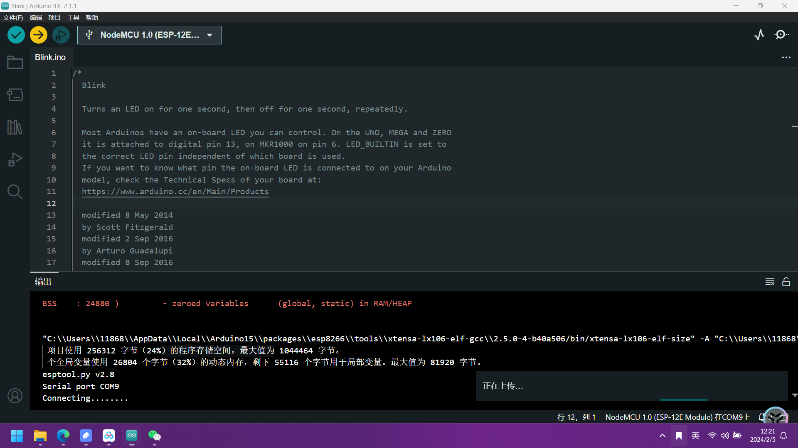The width and height of the screenshot is (798, 448).
Task: Open Microsoft Edge from the taskbar
Action: pos(63,436)
